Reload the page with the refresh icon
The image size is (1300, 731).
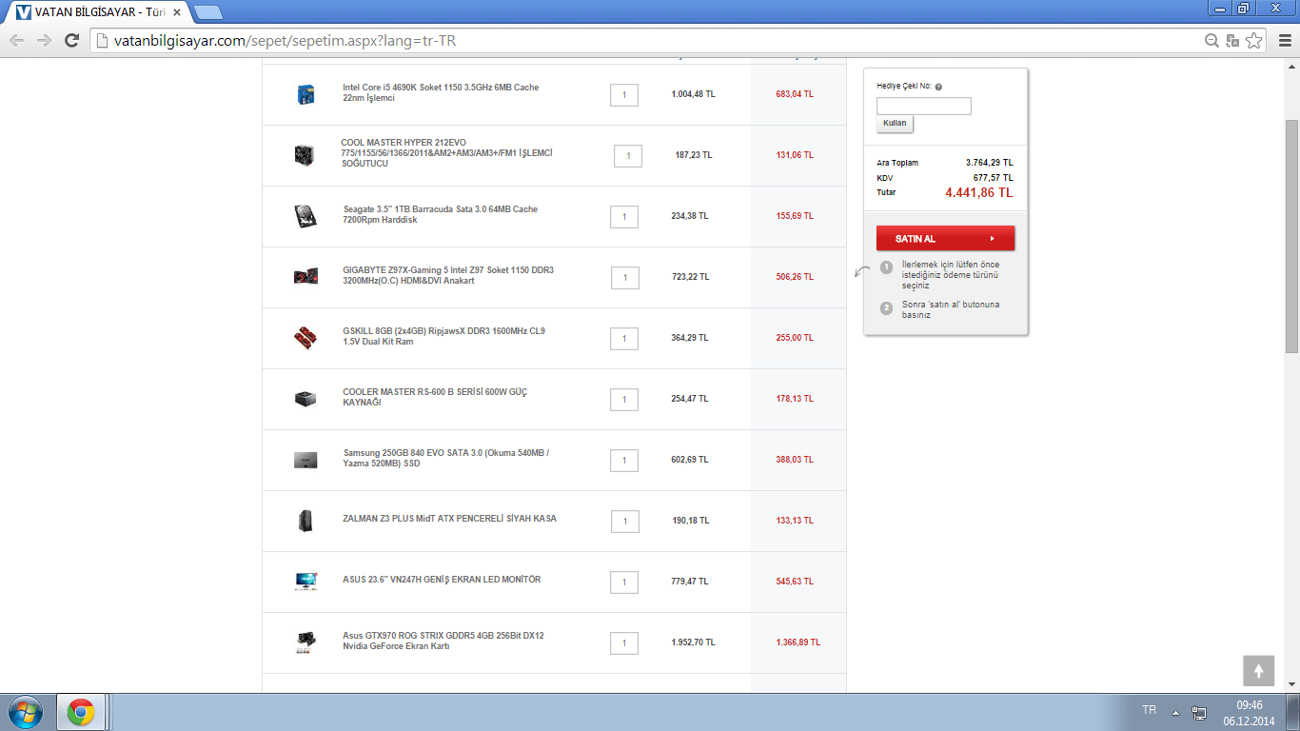71,40
